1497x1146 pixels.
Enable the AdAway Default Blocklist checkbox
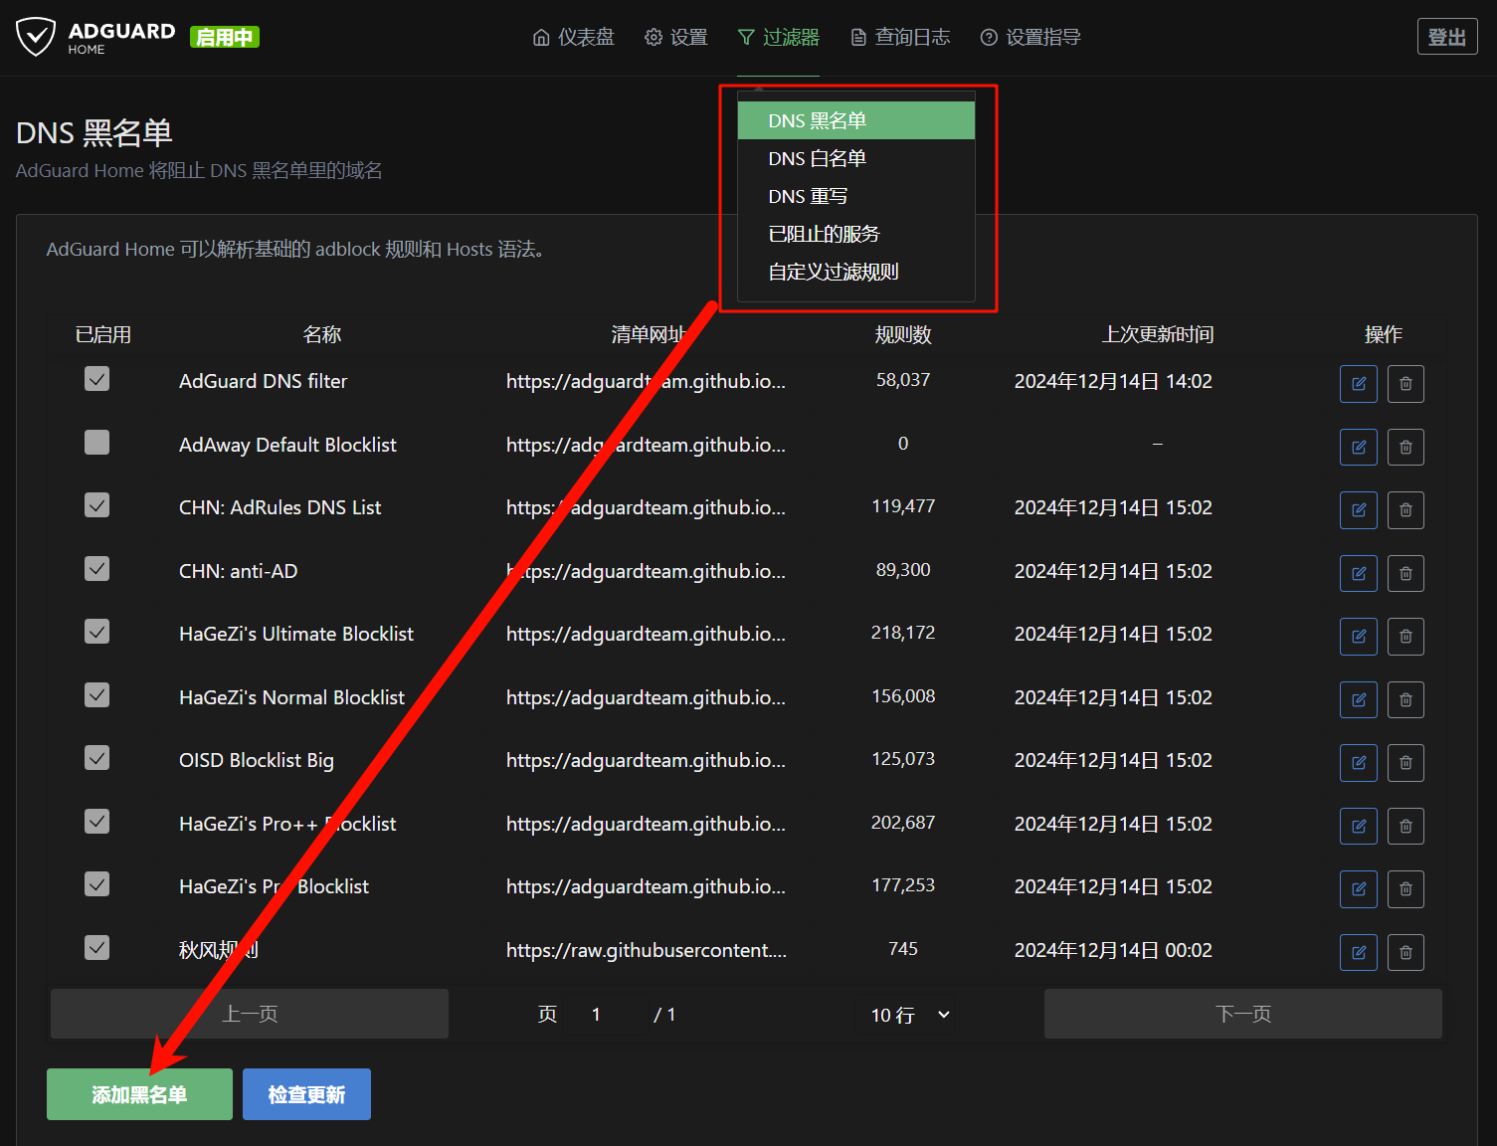[x=96, y=442]
